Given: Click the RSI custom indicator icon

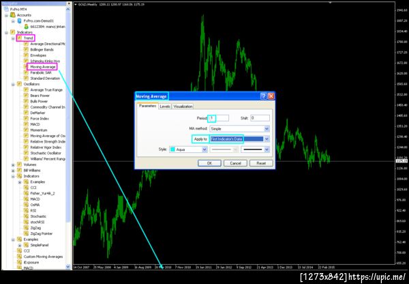Looking at the screenshot, I should [x=26, y=210].
